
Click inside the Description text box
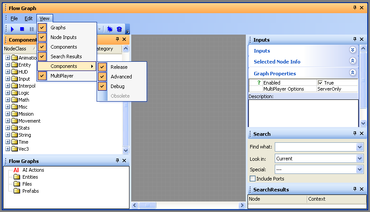pos(303,113)
